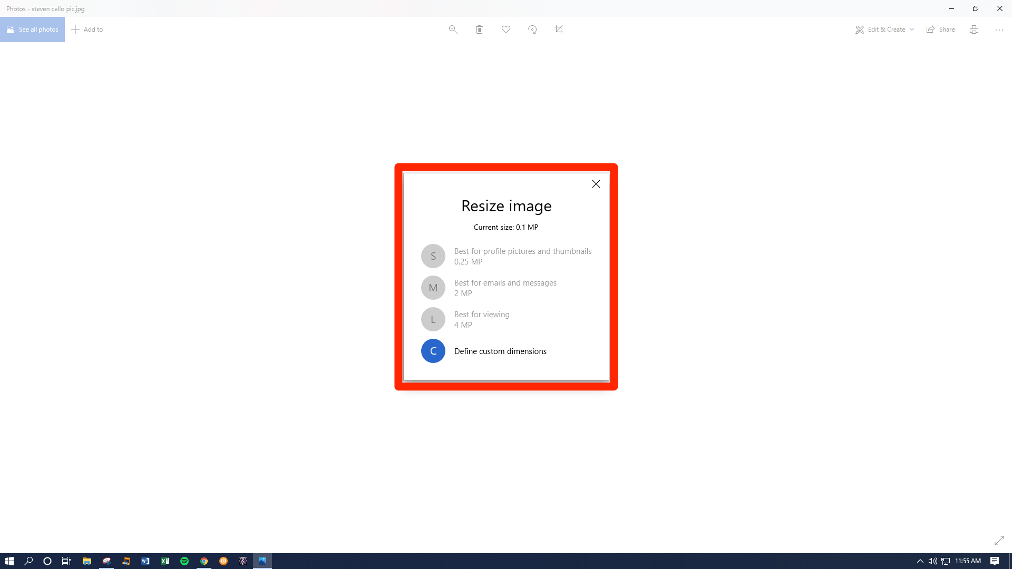This screenshot has width=1012, height=569.
Task: Click the rotate image icon
Action: tap(532, 29)
